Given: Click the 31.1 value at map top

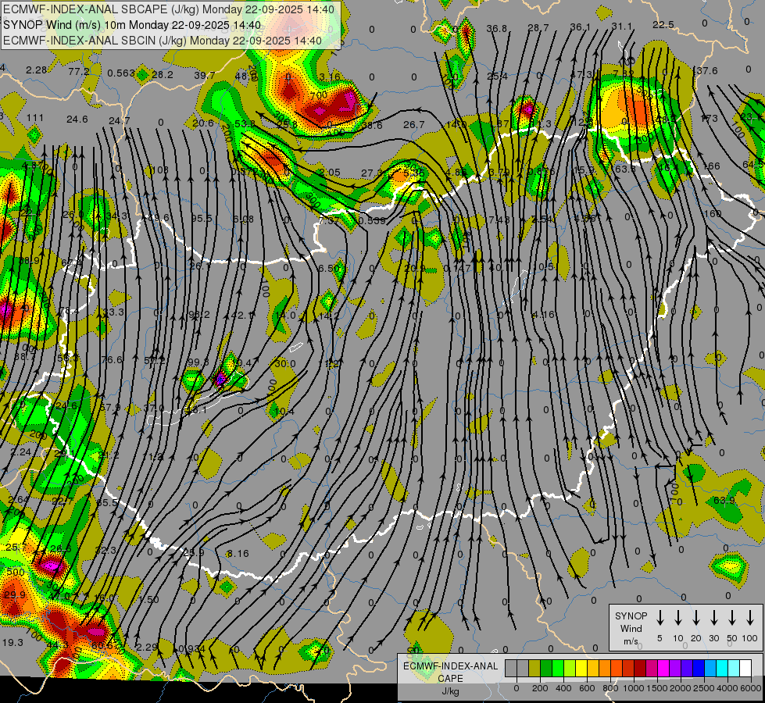Looking at the screenshot, I should click(621, 27).
